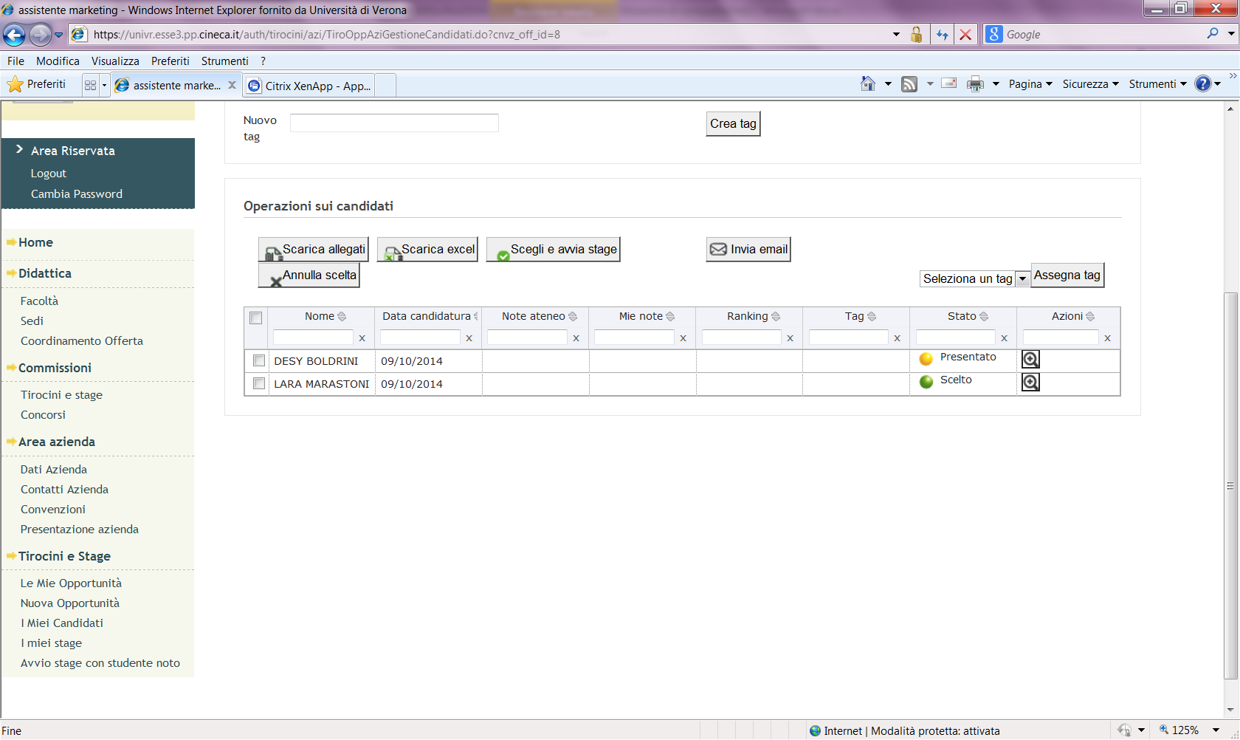Click the RSS feeds icon

[x=909, y=84]
